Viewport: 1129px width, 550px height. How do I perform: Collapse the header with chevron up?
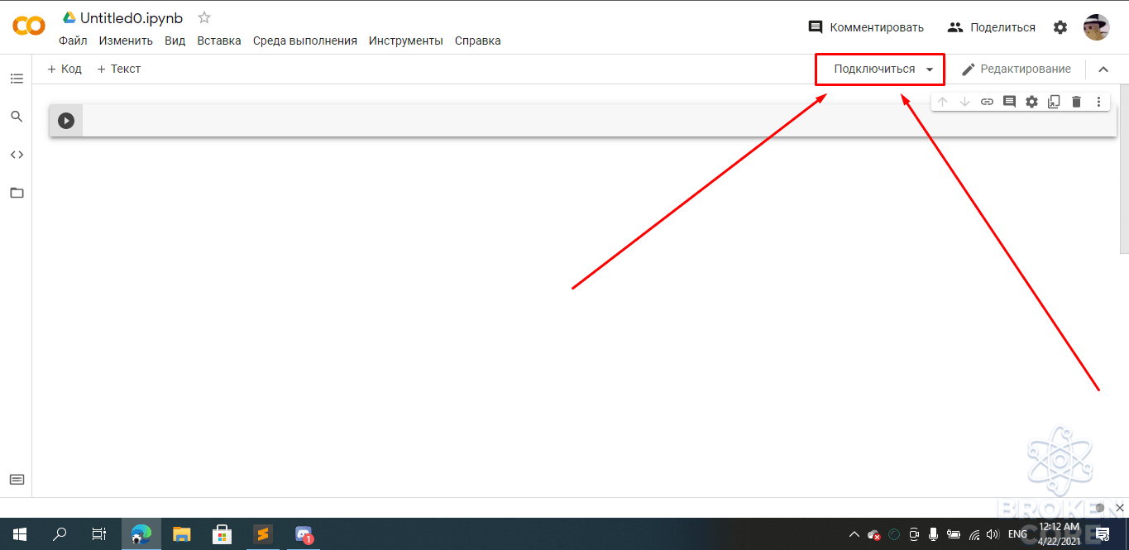coord(1103,69)
